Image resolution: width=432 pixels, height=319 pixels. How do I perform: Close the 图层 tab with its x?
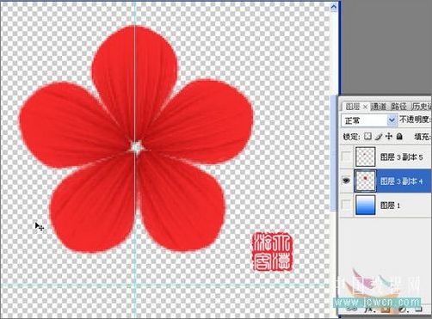[x=365, y=107]
